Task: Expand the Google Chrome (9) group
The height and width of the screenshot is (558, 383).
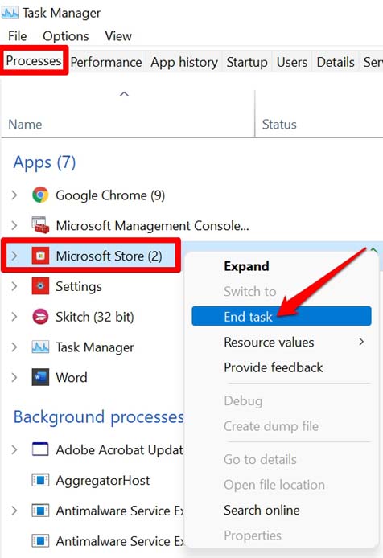Action: pyautogui.click(x=14, y=195)
